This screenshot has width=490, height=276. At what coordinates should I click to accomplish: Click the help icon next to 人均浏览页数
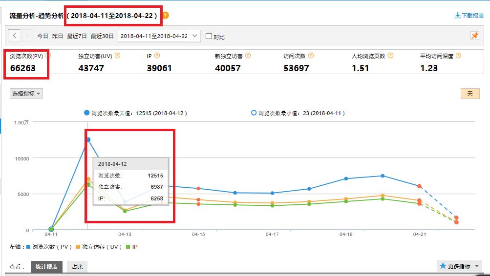pyautogui.click(x=389, y=56)
